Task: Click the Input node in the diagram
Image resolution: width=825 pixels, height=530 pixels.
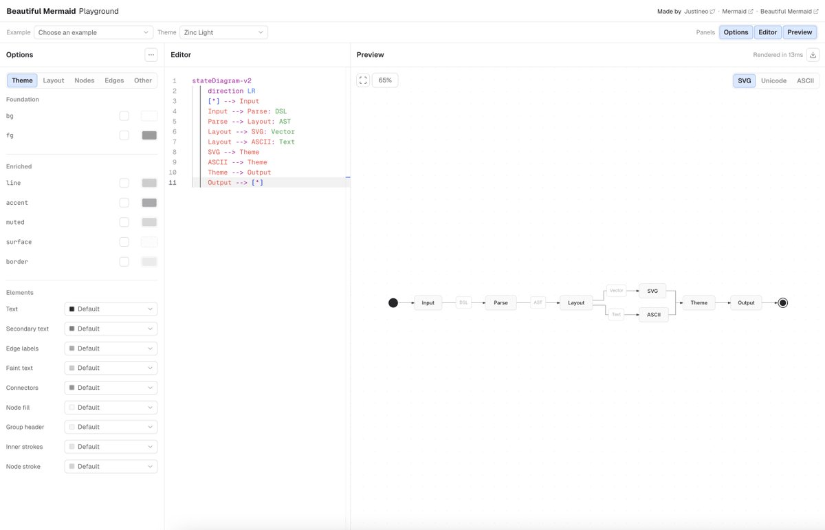Action: [x=428, y=302]
